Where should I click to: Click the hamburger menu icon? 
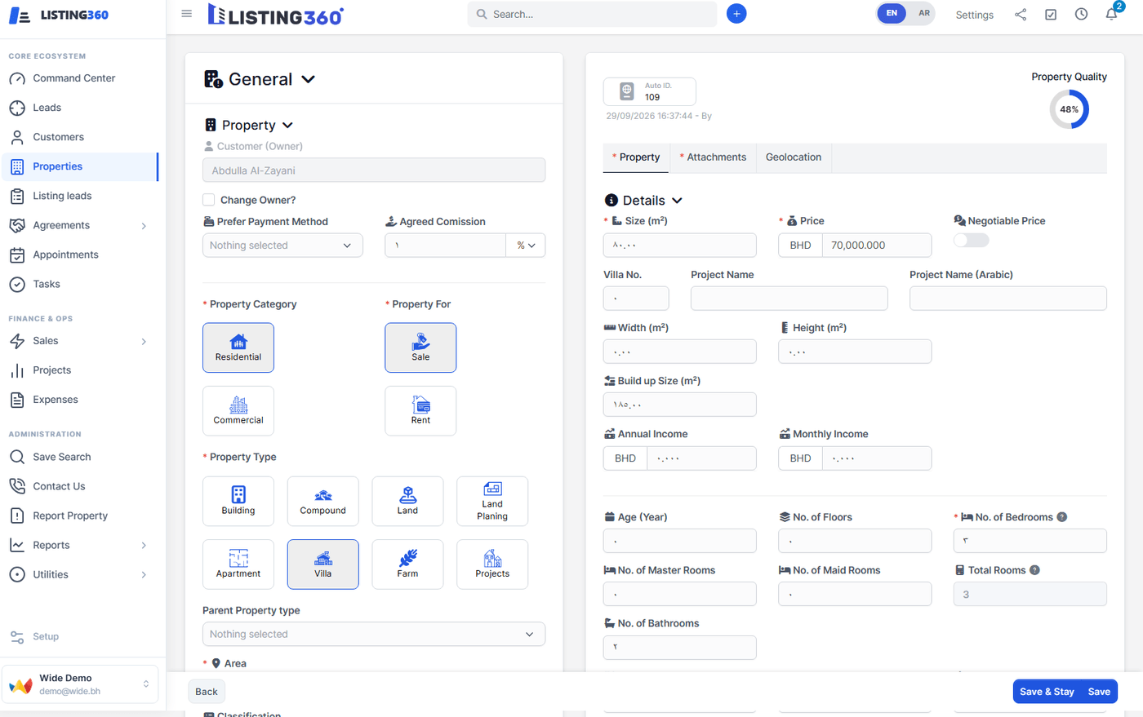pyautogui.click(x=187, y=14)
